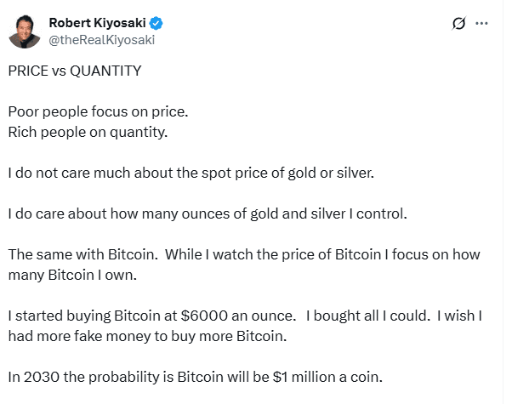This screenshot has width=512, height=404.
Task: Click the line "Poor people focus on price."
Action: pos(92,112)
